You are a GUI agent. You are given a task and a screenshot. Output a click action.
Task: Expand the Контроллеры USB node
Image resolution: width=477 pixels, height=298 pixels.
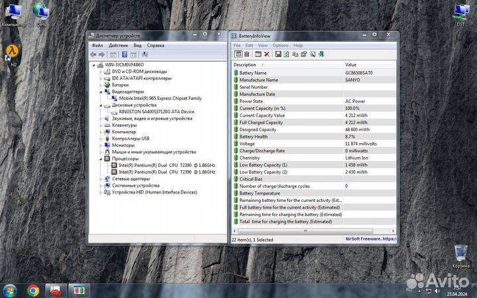point(101,138)
